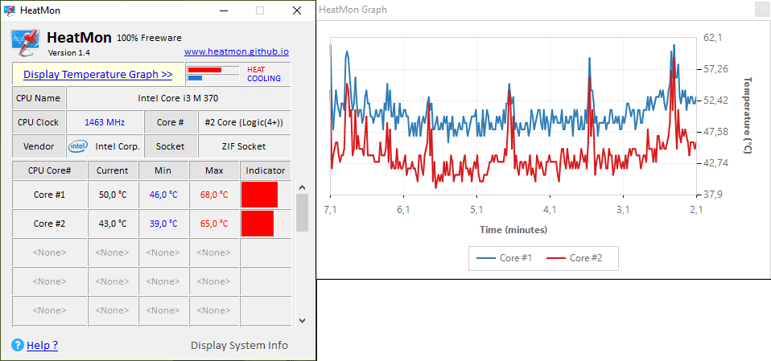The height and width of the screenshot is (361, 771).
Task: Click the Max column header
Action: tap(214, 170)
